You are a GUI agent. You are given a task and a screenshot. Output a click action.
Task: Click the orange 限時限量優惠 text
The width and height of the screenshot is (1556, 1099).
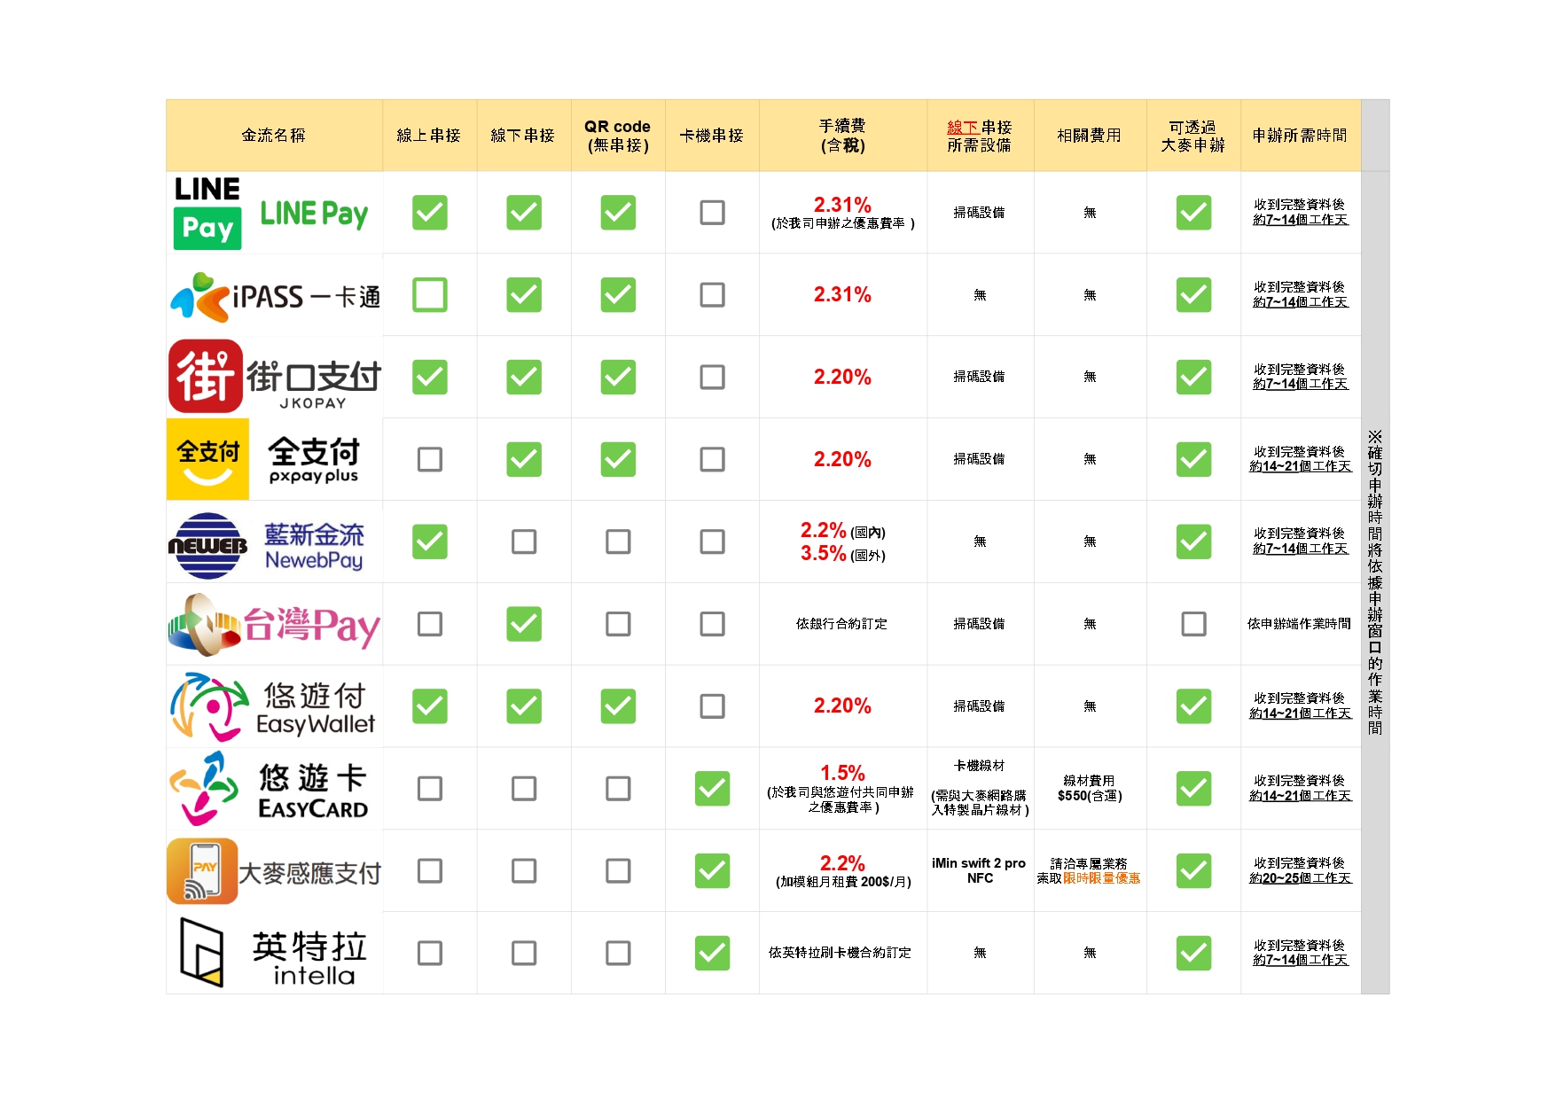coord(1102,878)
